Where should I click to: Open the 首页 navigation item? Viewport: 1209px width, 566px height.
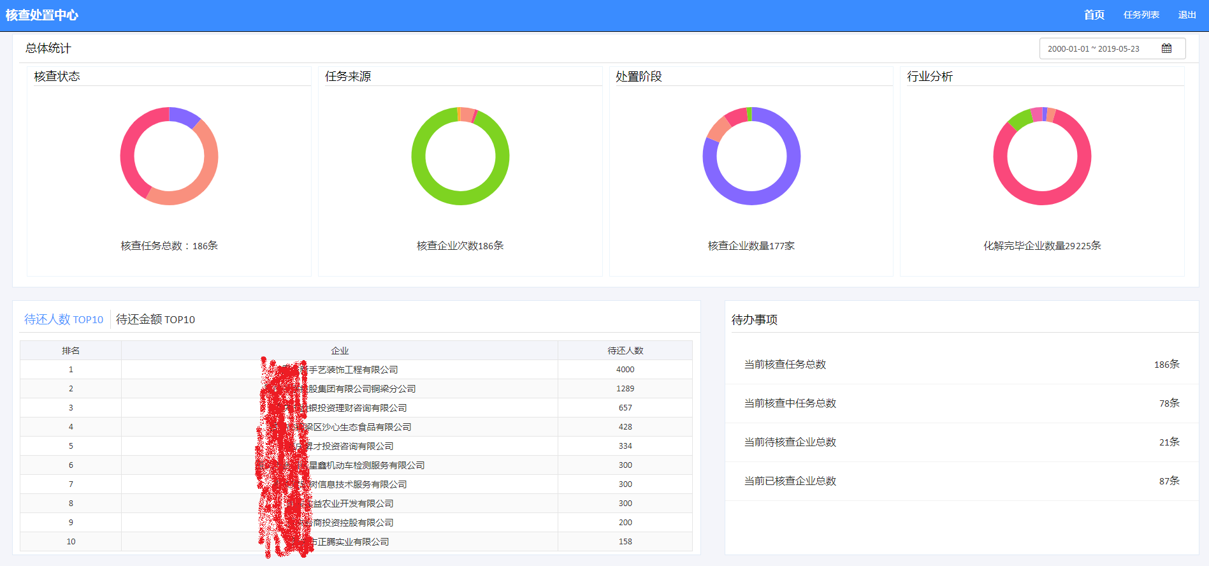coord(1094,15)
